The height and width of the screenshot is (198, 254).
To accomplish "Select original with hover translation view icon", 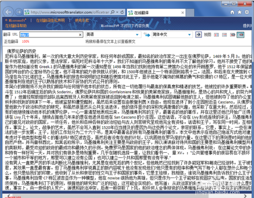I will tap(232, 35).
